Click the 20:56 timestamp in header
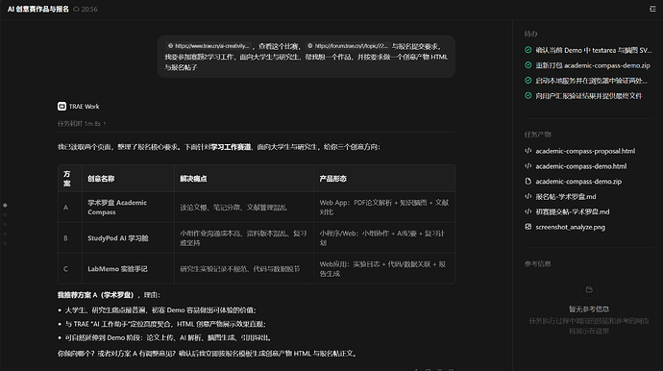 [x=89, y=10]
